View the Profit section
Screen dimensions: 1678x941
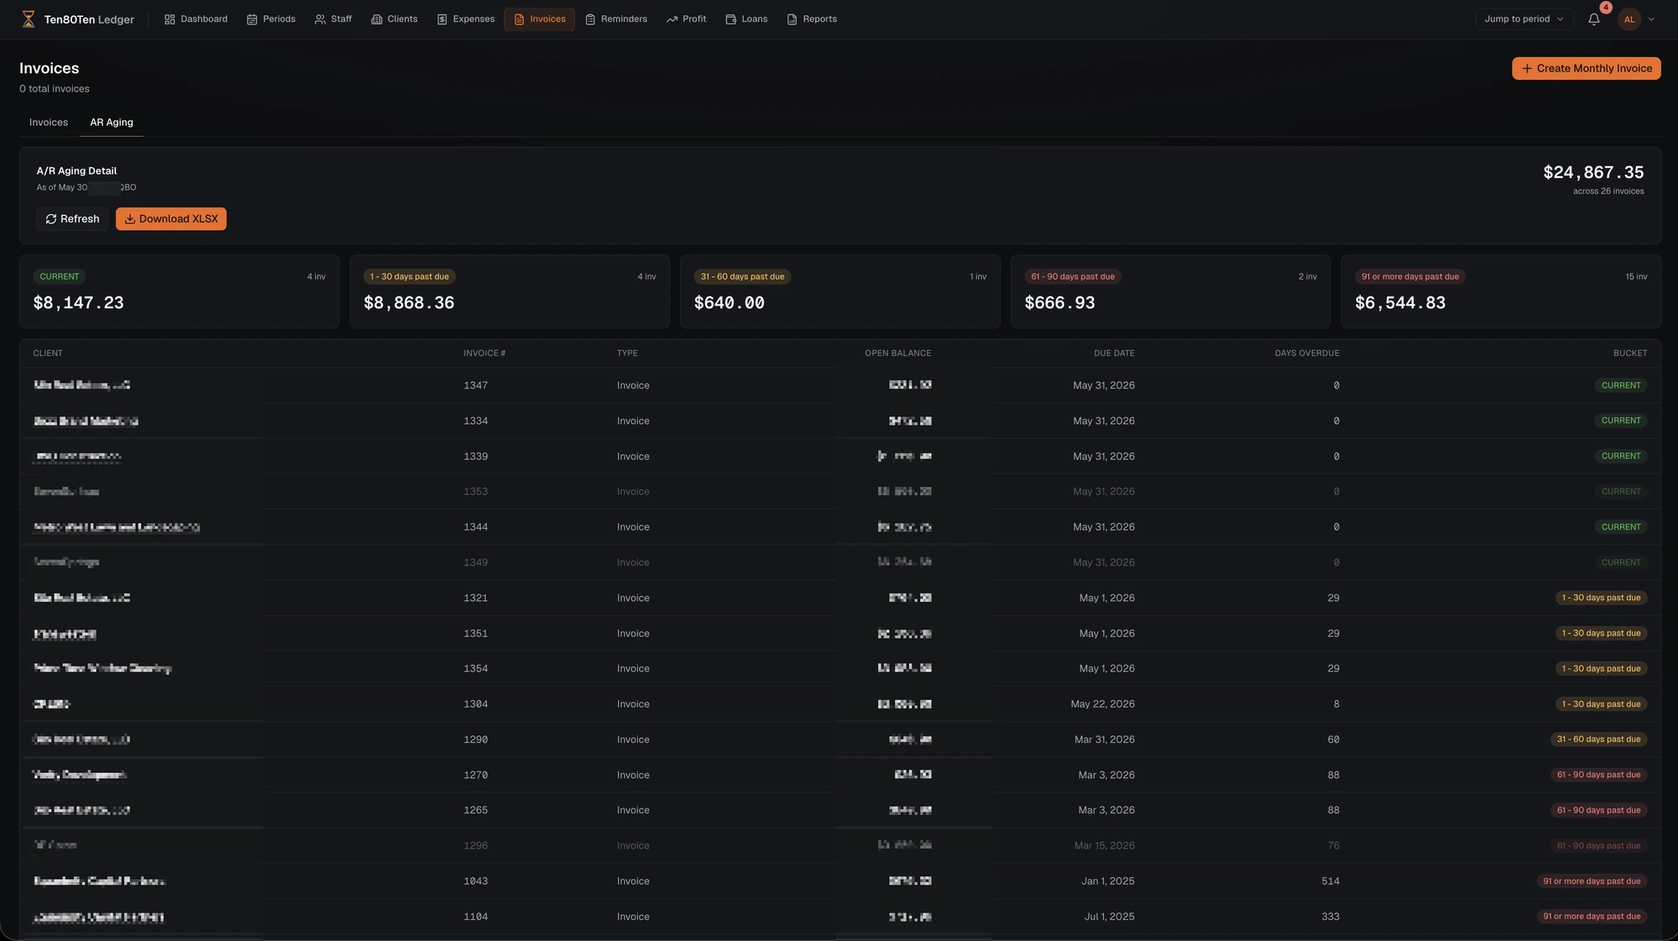click(x=687, y=19)
